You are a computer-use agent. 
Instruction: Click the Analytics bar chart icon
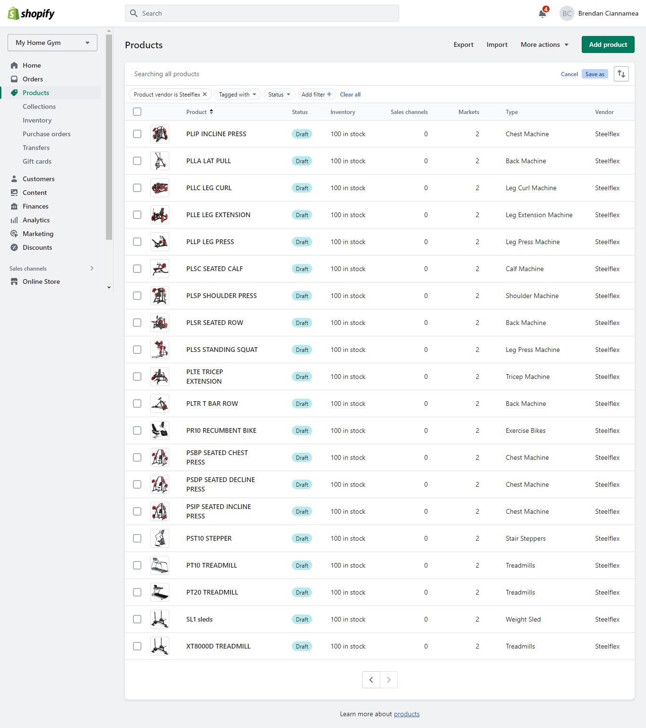coord(14,220)
